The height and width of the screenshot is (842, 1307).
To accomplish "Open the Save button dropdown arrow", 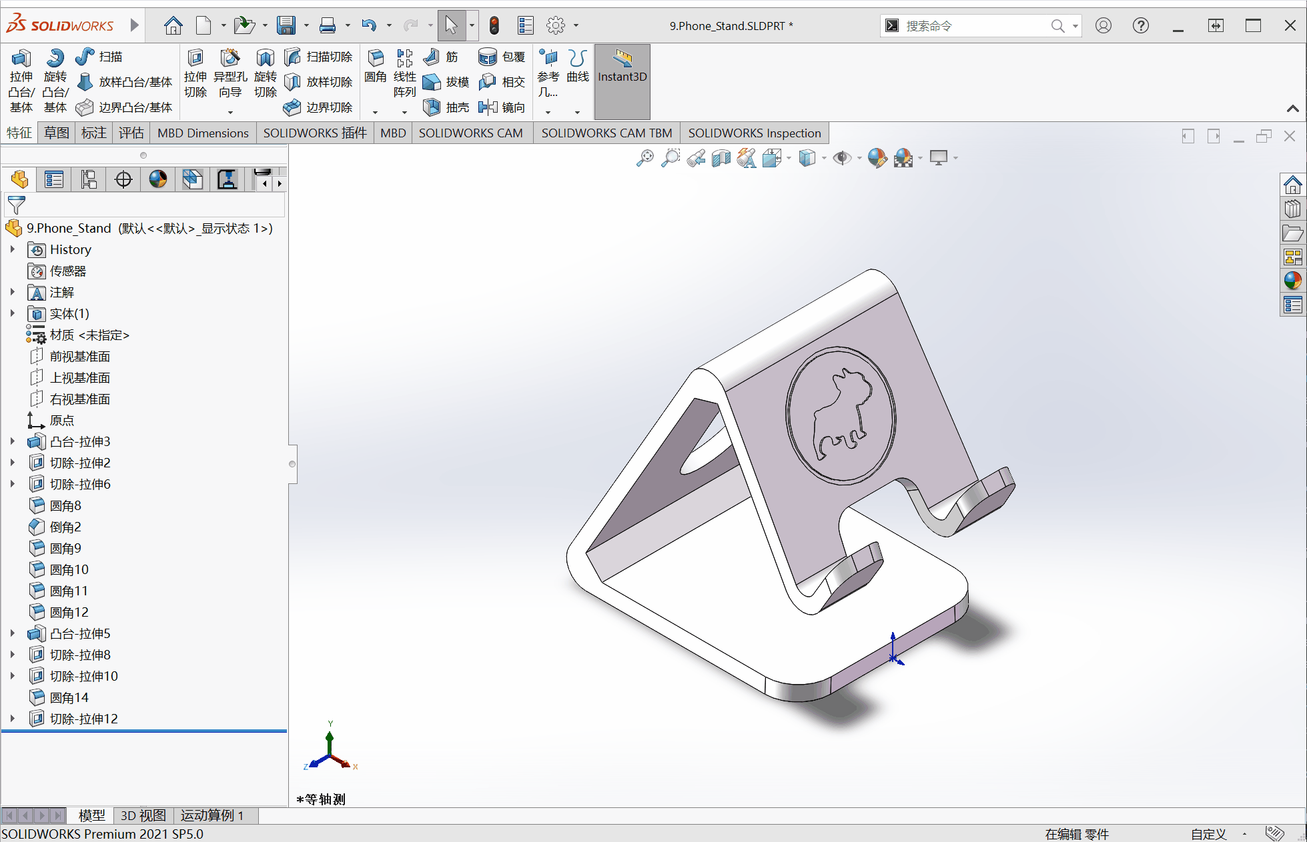I will (x=306, y=26).
